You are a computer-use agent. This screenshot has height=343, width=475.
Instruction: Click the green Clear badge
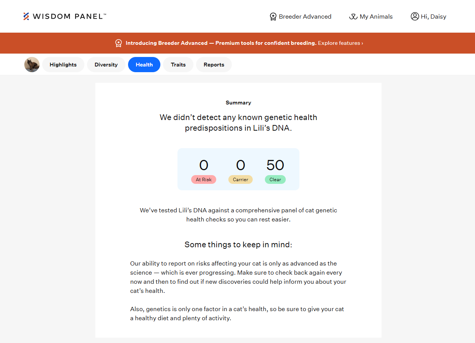coord(275,180)
